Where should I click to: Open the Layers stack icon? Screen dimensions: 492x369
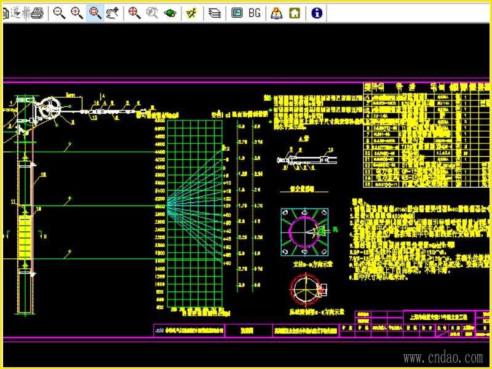(215, 13)
